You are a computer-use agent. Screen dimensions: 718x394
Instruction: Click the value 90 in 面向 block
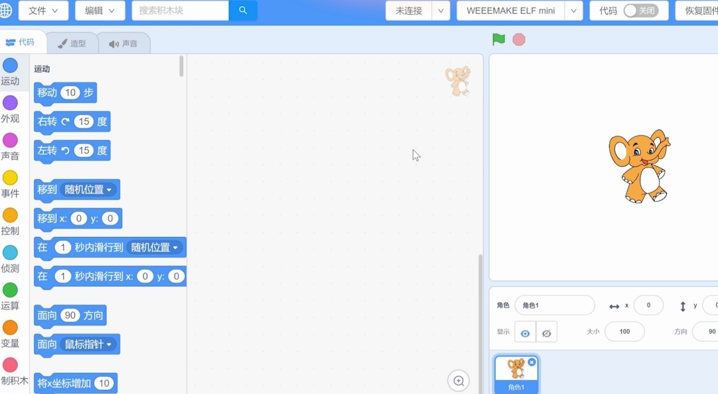(x=70, y=316)
